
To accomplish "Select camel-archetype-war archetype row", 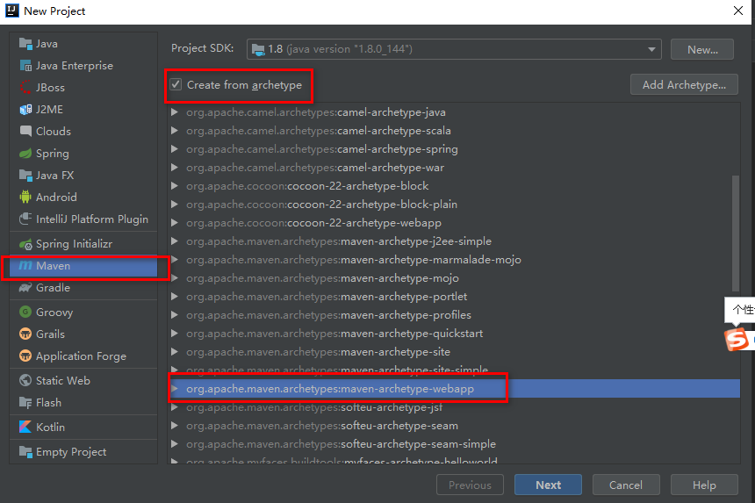I will [454, 168].
